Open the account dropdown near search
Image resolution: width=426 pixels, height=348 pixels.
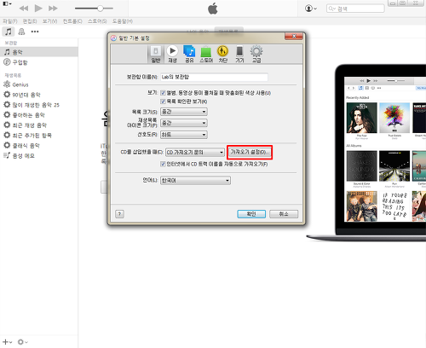311,9
